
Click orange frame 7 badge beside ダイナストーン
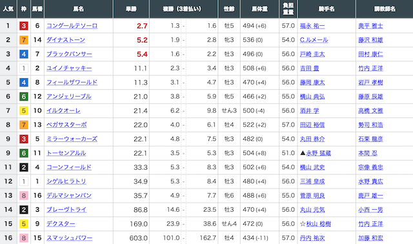coord(24,40)
